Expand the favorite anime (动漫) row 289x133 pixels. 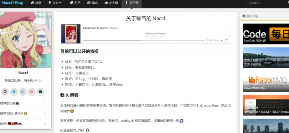click(25, 103)
